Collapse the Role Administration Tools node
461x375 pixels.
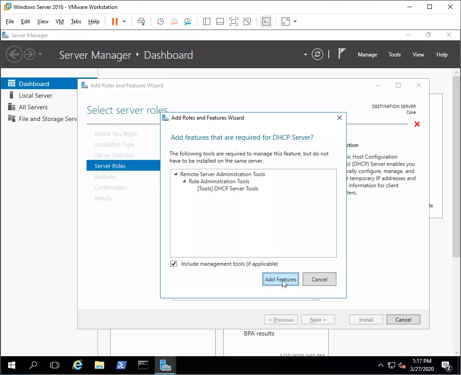click(184, 181)
